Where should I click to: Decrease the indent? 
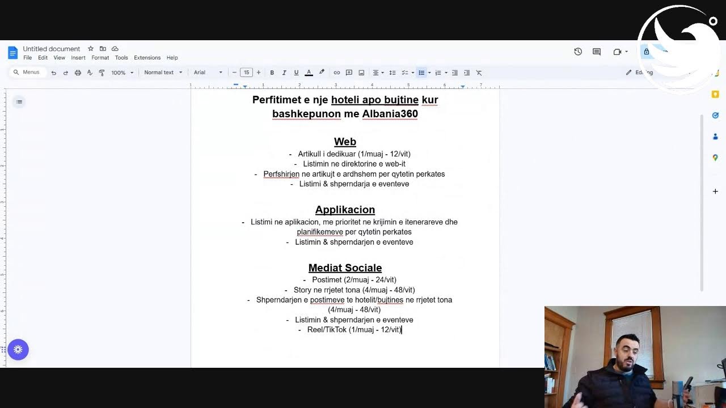[x=455, y=73]
